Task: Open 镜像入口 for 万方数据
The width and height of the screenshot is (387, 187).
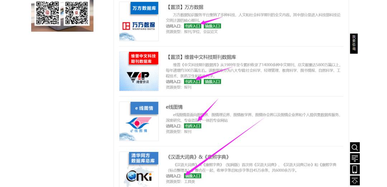Action: (212, 26)
